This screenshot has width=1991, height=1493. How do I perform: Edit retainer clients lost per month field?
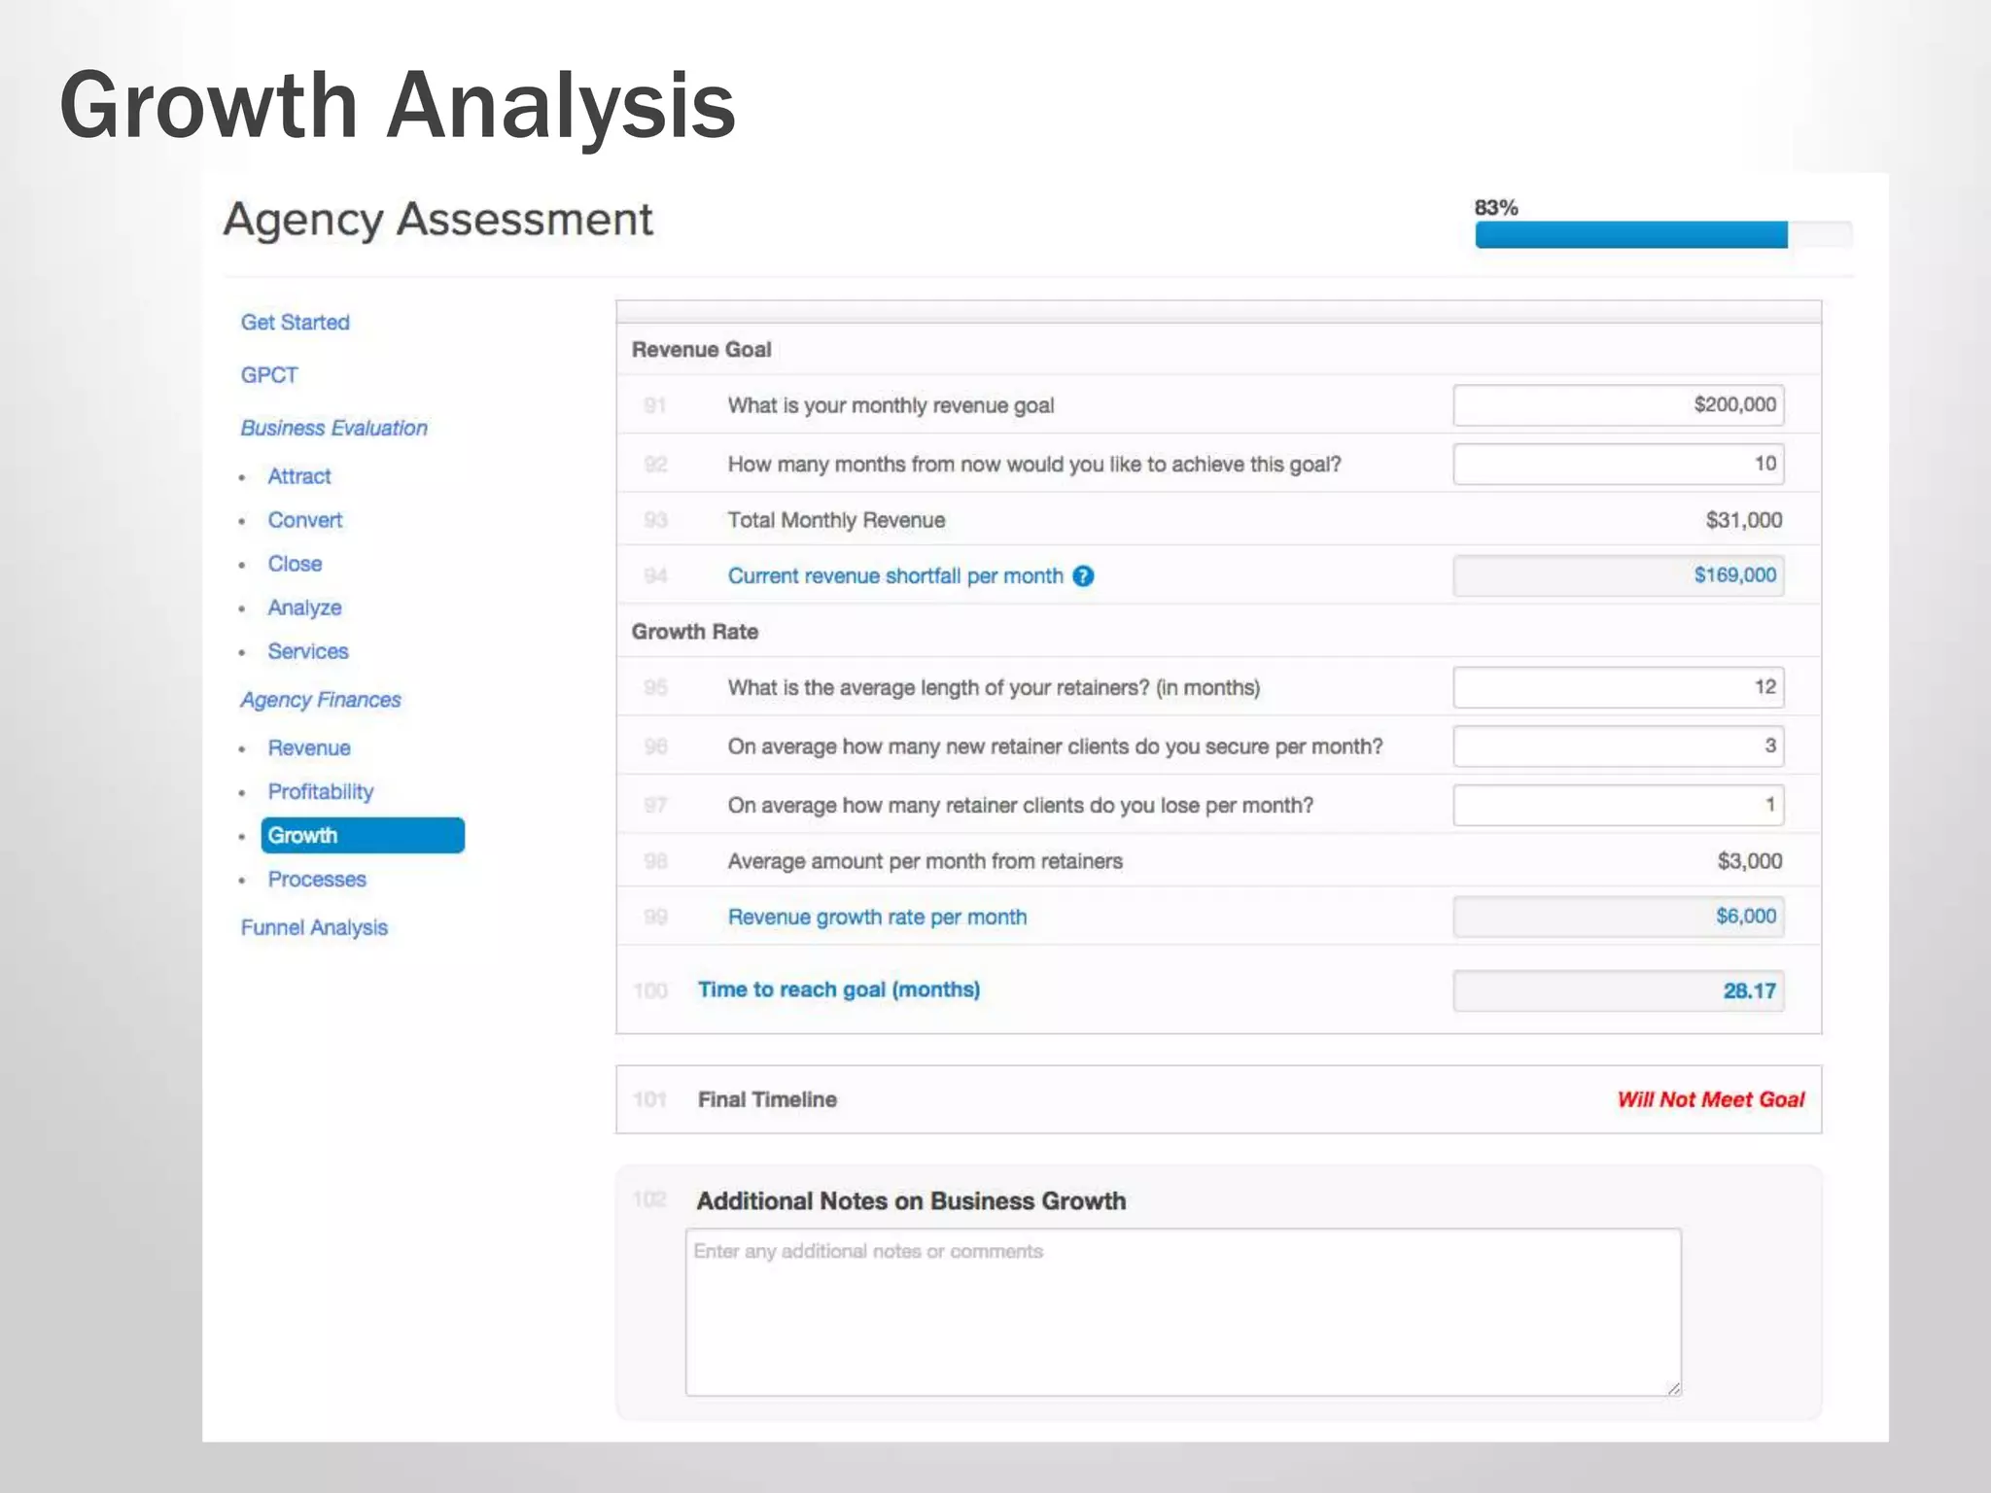click(x=1619, y=805)
